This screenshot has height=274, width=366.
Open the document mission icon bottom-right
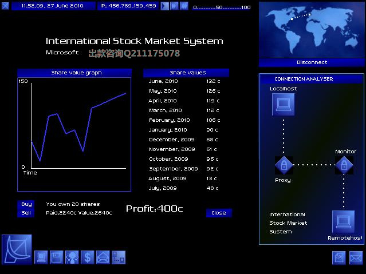point(339,258)
